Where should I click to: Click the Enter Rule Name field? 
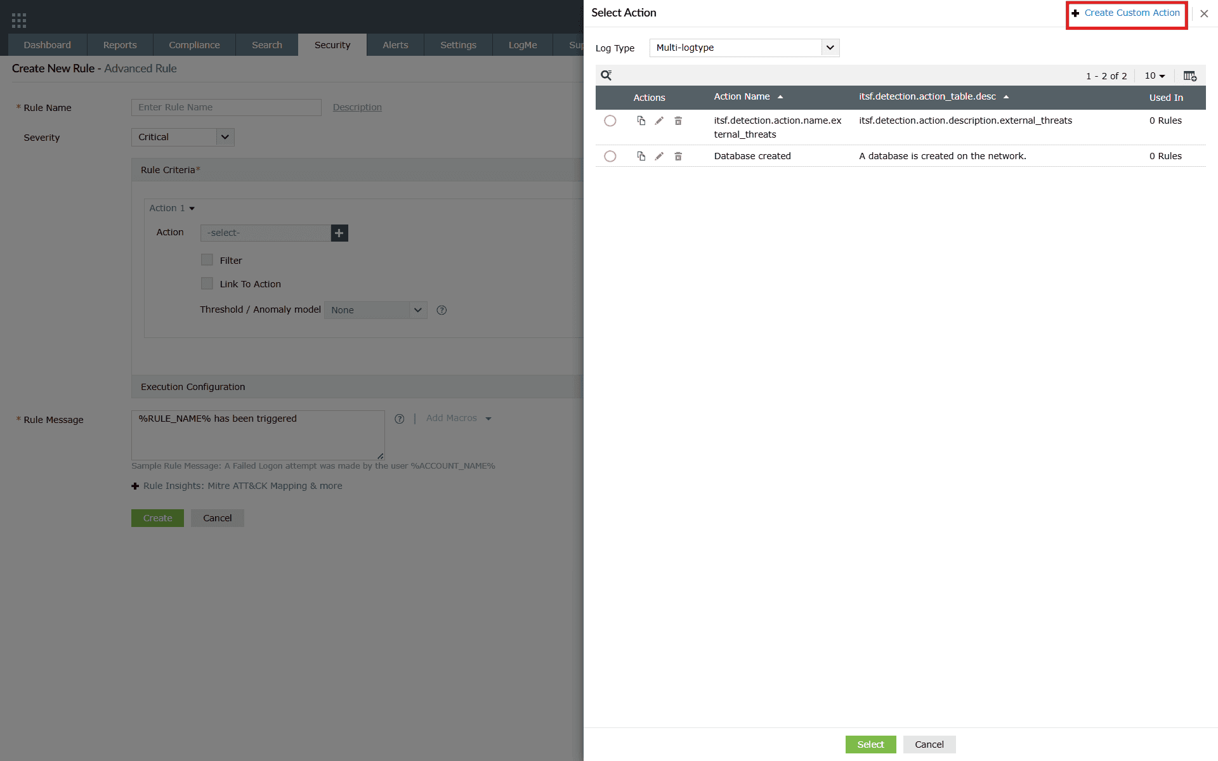point(226,107)
